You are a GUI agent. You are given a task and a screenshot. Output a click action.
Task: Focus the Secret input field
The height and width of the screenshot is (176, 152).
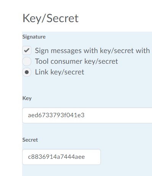61,157
